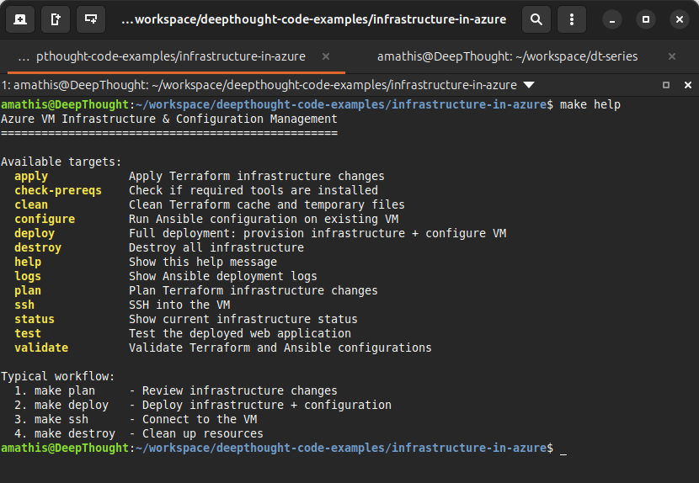Click 'Apply Terraform infrastructure changes' description

(256, 177)
